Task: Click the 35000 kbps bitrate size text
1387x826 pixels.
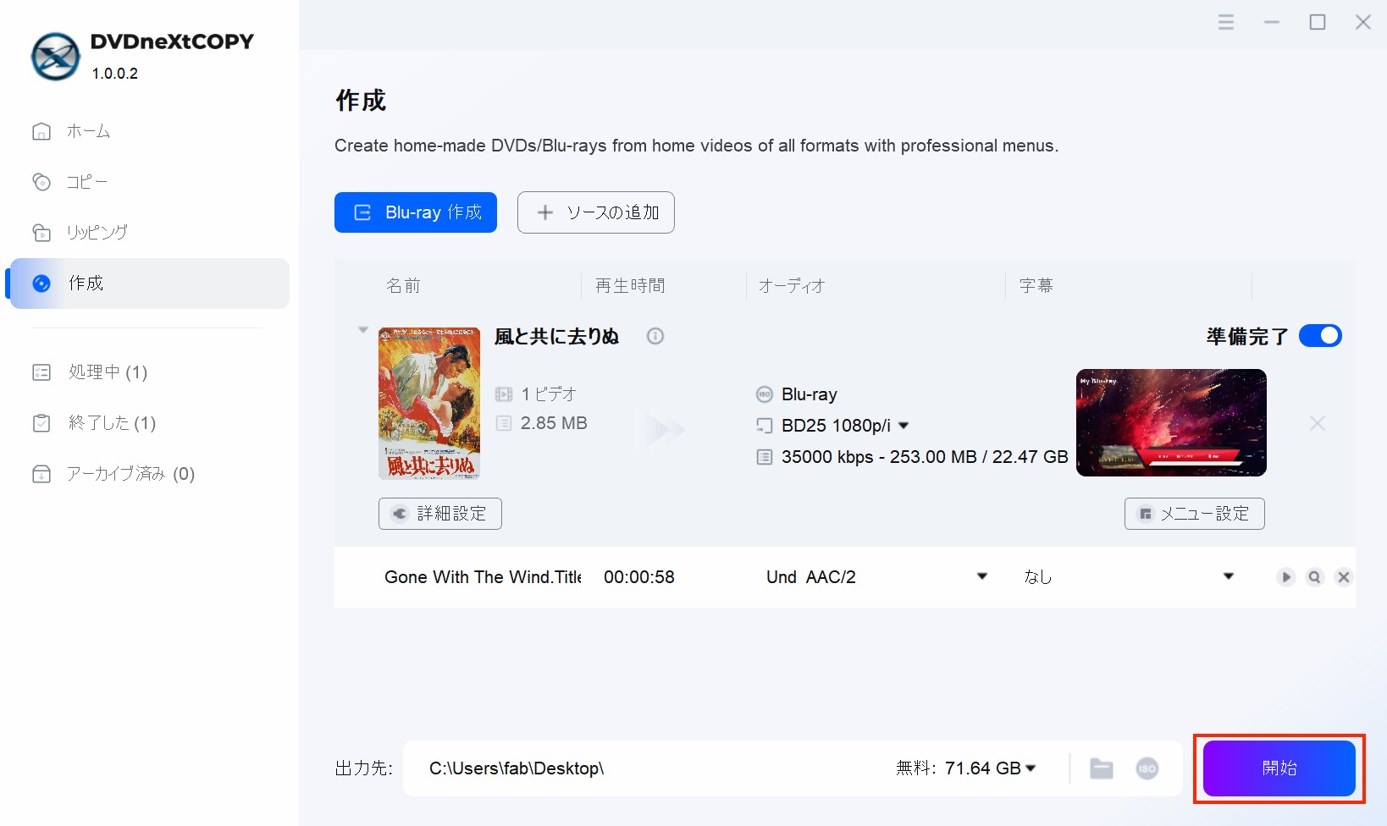Action: pos(925,457)
